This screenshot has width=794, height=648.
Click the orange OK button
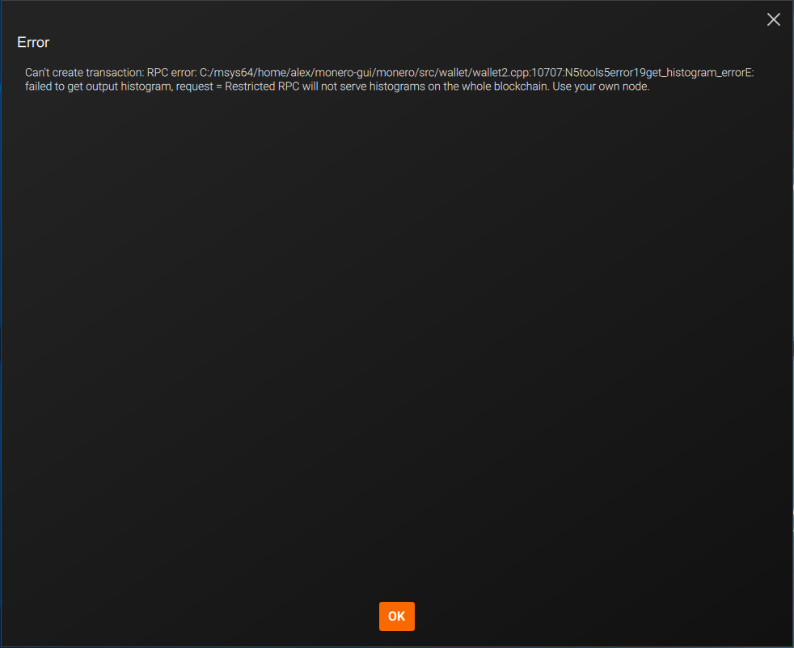point(396,616)
